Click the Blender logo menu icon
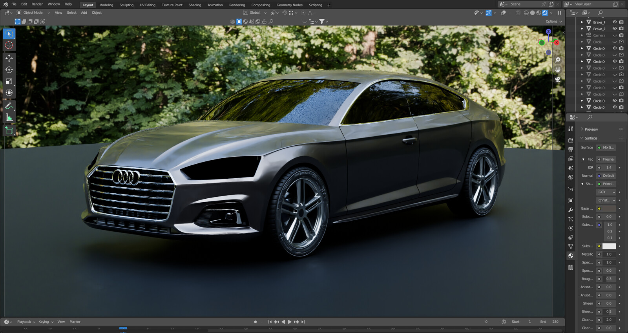 pos(5,4)
